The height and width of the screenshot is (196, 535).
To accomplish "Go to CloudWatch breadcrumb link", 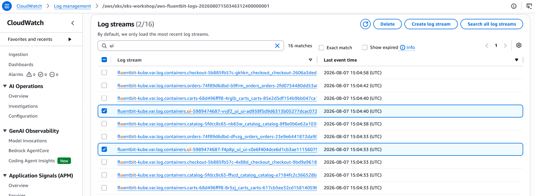I will pos(29,6).
